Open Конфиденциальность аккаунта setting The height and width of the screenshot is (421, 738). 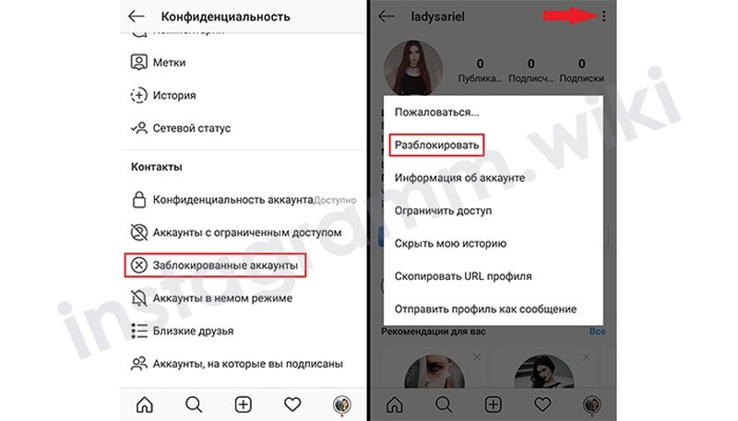(243, 200)
